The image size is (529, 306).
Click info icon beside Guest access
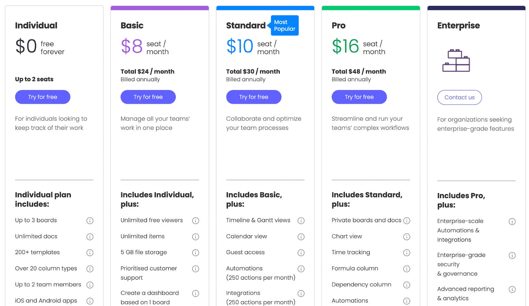[x=301, y=253]
